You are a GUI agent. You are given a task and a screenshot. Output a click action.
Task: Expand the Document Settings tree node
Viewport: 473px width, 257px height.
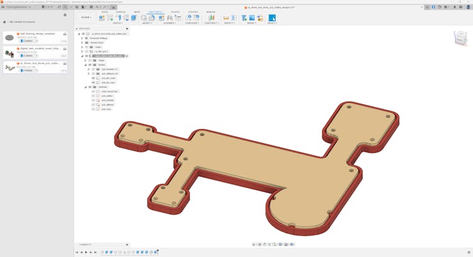point(82,38)
